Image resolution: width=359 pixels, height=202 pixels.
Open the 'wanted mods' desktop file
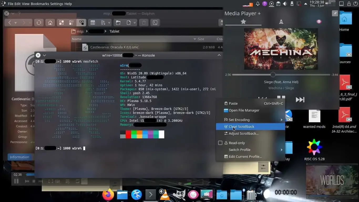(314, 119)
